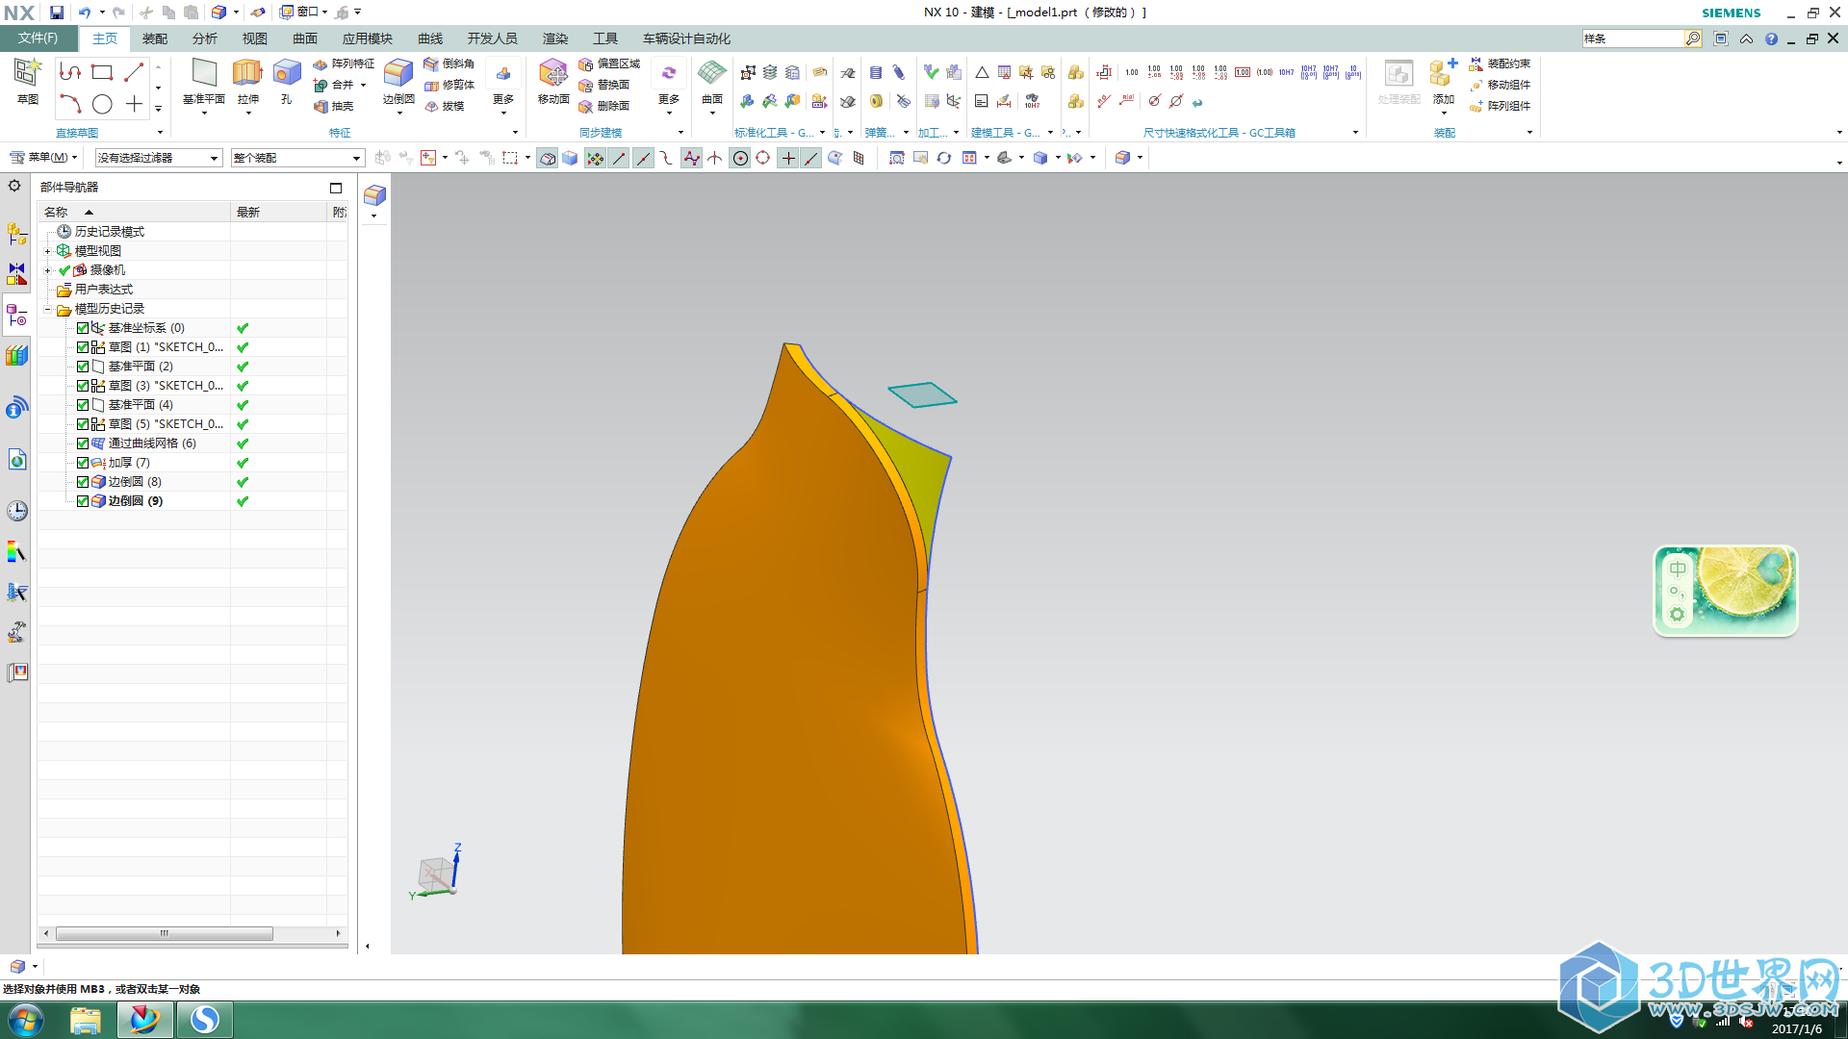Click the Hole (孔) icon
The image size is (1848, 1039).
(286, 73)
